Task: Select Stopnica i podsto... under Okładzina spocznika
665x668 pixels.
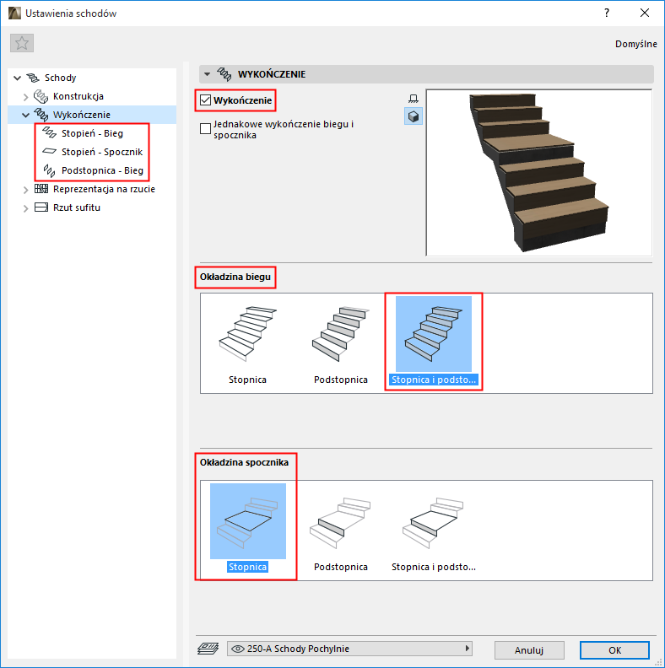Action: coord(434,528)
